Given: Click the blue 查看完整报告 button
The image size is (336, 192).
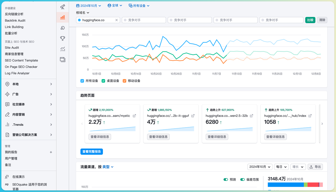Looking at the screenshot, I should tap(92, 151).
